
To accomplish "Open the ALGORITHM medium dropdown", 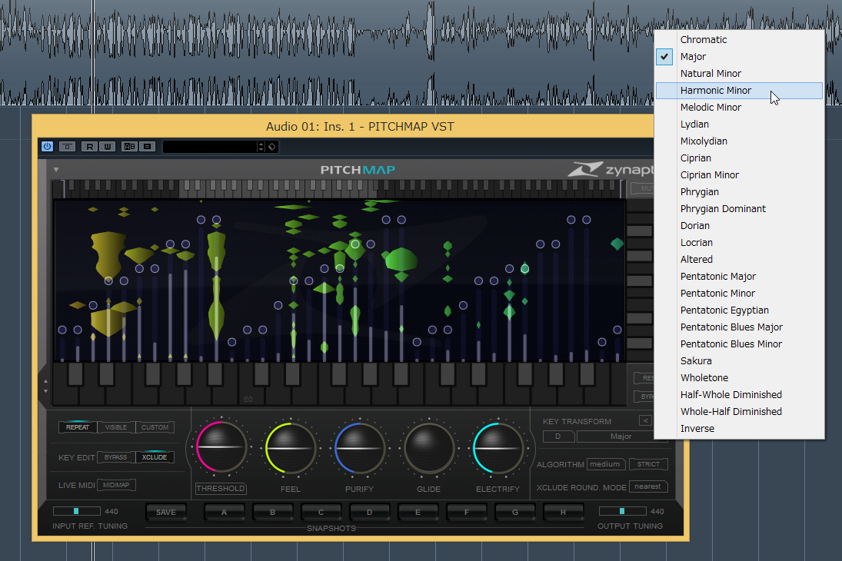I will (x=605, y=464).
